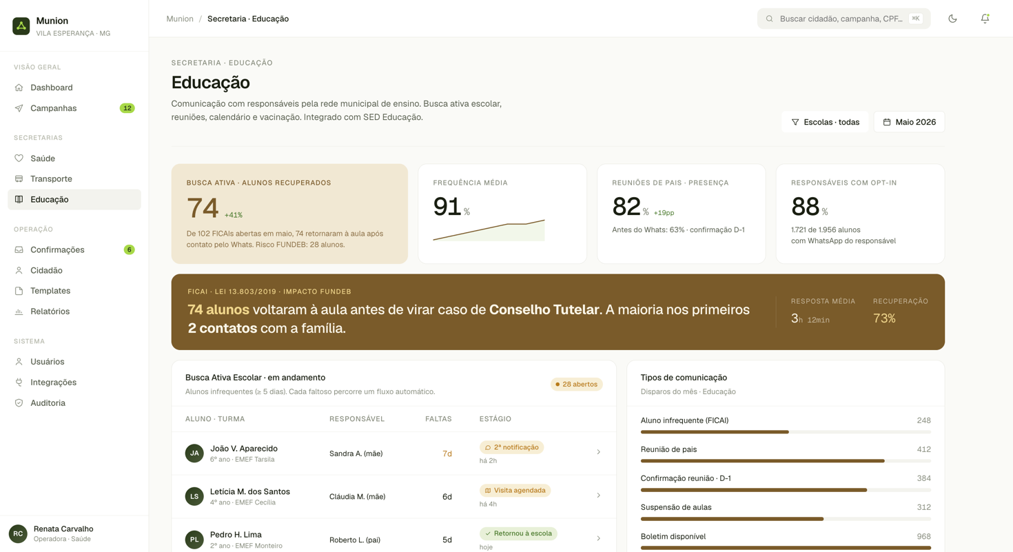Click the calendar icon in Maio 2026
Viewport: 1013px width, 552px height.
pyautogui.click(x=887, y=122)
